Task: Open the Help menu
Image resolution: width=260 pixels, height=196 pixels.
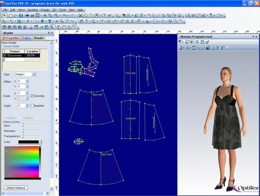Action: pyautogui.click(x=81, y=10)
